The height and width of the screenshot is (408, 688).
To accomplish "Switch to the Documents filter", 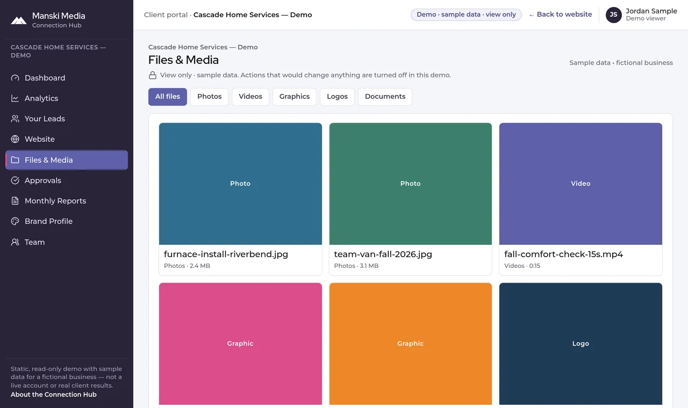I will [x=385, y=97].
